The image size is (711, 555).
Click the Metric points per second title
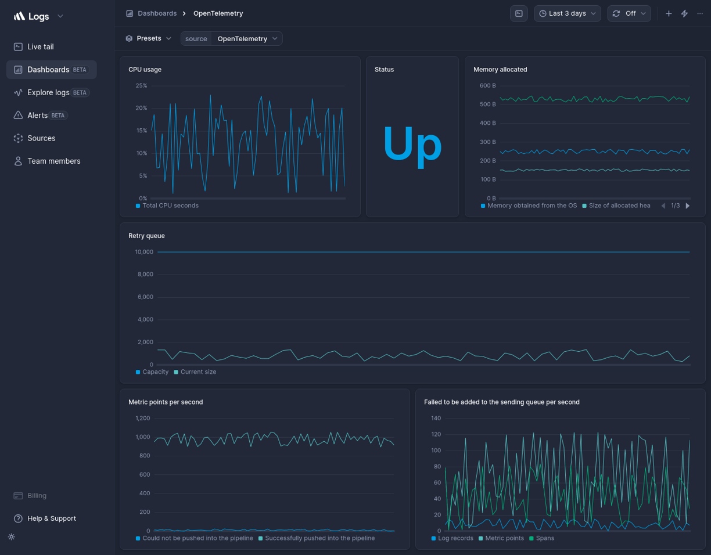pos(166,402)
